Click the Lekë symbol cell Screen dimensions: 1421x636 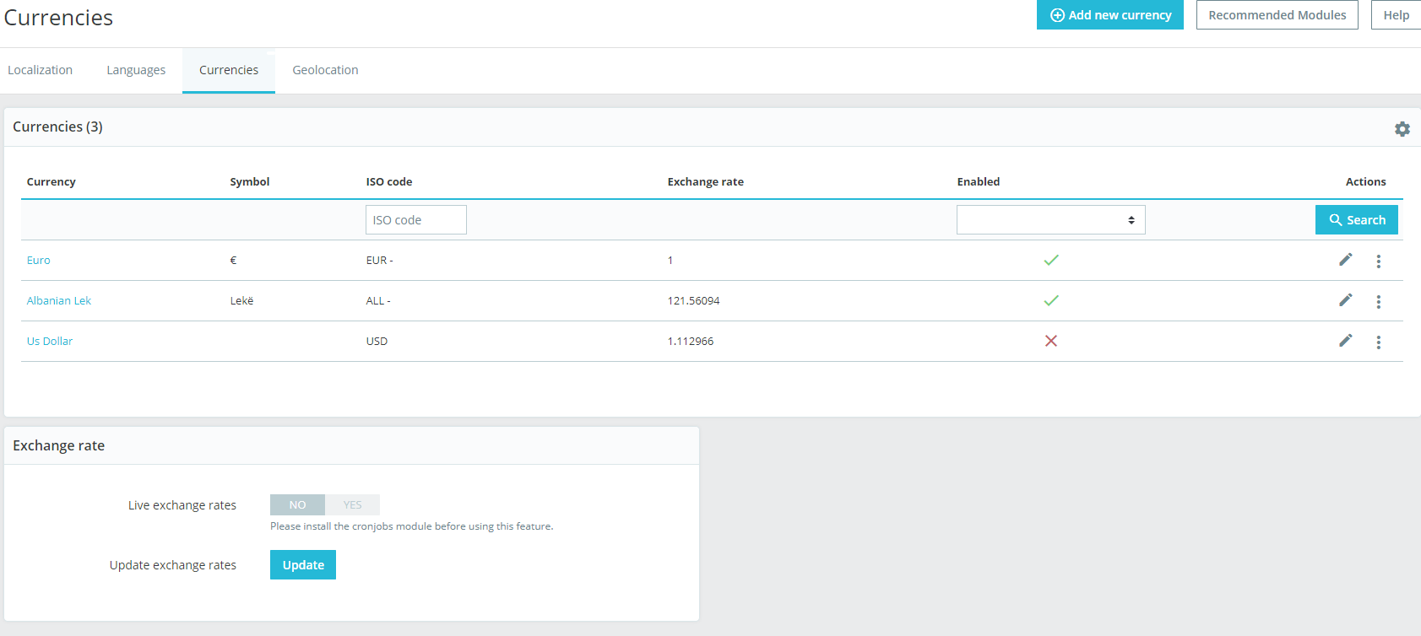pos(242,300)
